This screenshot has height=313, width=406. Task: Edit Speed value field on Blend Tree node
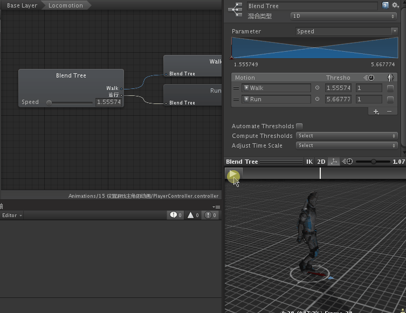109,102
